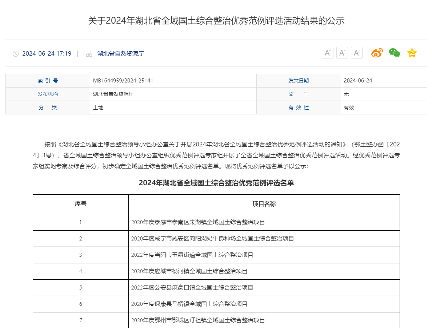Viewport: 432px width, 328px height.
Task: Share article to Weibo
Action: click(x=377, y=53)
